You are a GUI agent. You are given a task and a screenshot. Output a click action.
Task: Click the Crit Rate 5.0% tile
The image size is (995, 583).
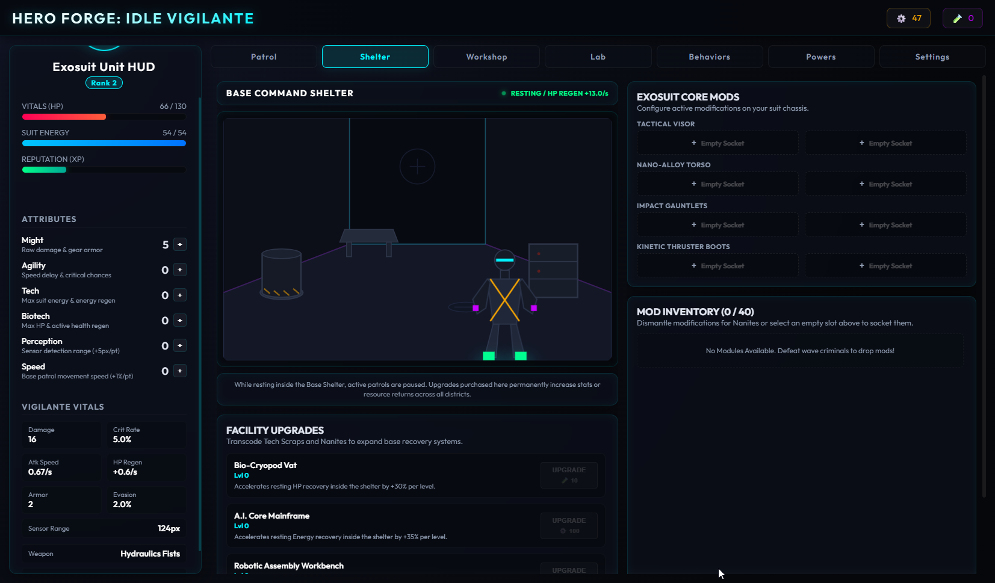pyautogui.click(x=146, y=435)
